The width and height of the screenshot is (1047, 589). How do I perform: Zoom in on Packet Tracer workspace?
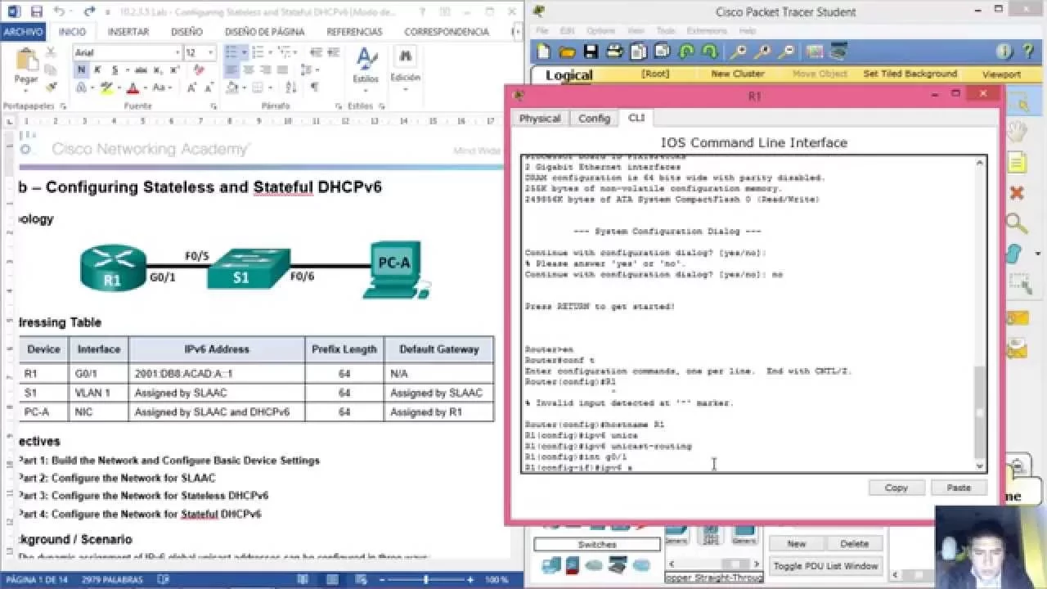[x=738, y=52]
